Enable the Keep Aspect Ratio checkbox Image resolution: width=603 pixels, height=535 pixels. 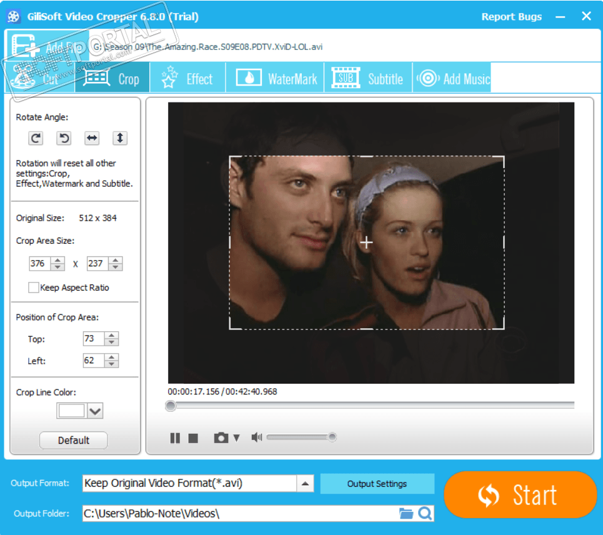click(34, 287)
